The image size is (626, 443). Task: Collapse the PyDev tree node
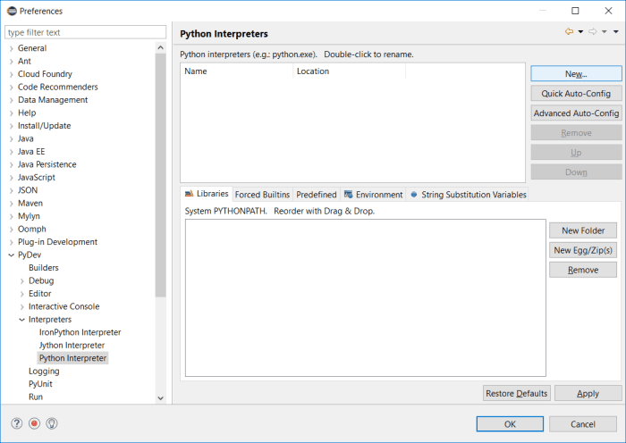point(11,255)
